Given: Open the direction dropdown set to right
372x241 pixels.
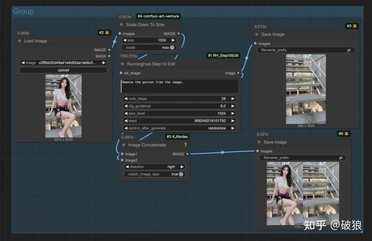Looking at the screenshot, I should click(155, 166).
